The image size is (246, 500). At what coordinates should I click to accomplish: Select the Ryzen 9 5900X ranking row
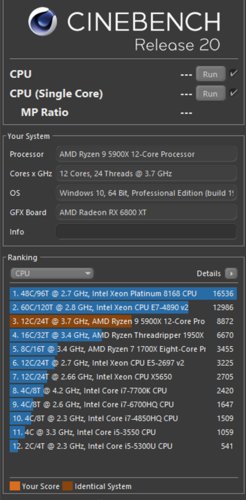[x=123, y=321]
